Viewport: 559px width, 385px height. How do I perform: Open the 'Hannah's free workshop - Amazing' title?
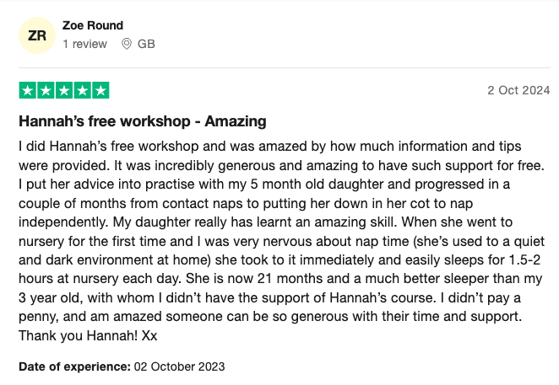[143, 121]
